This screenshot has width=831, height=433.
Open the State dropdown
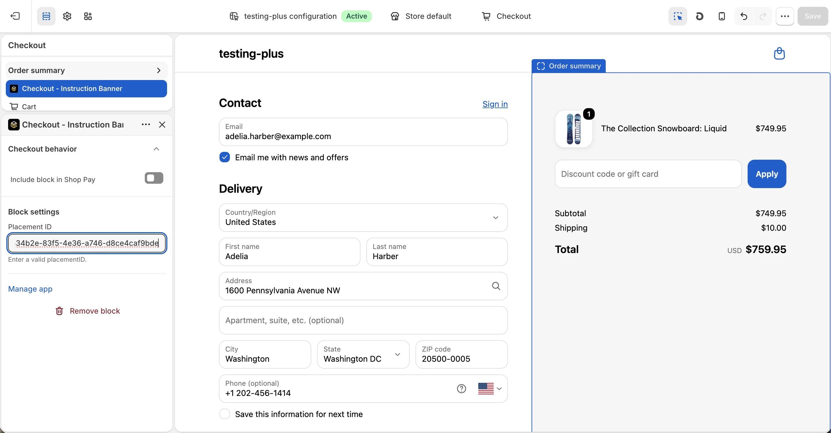point(363,354)
